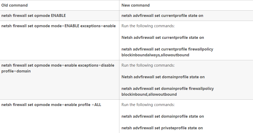This screenshot has width=253, height=133.
Task: Click the "domainprofile firewallpolicy" command line
Action: tap(168, 89)
